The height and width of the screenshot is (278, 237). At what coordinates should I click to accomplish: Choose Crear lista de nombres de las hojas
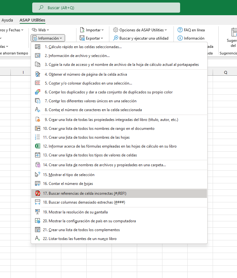click(119, 137)
